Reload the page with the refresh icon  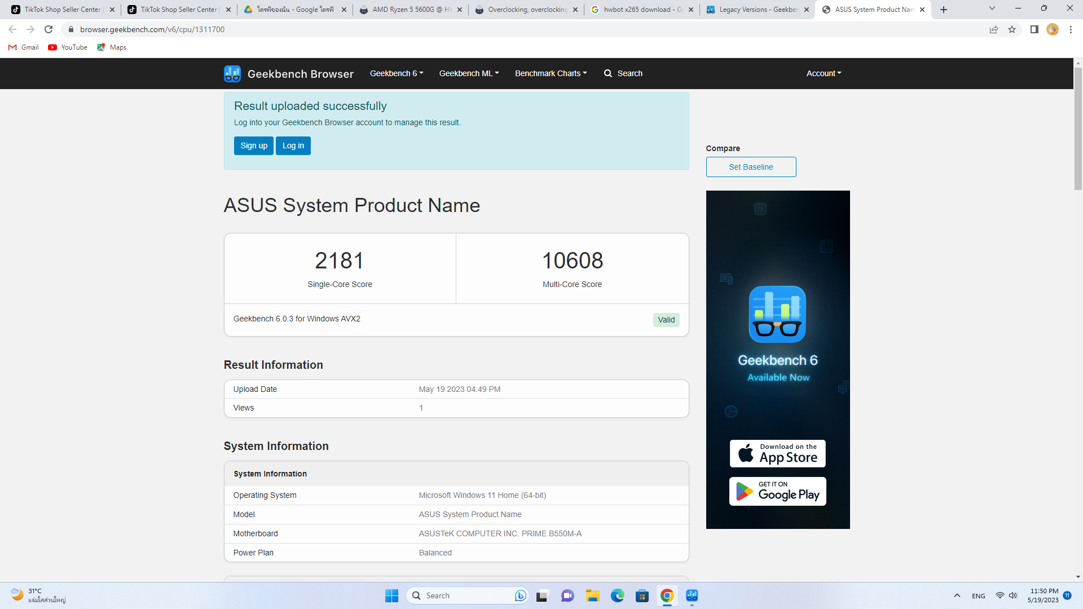click(49, 29)
